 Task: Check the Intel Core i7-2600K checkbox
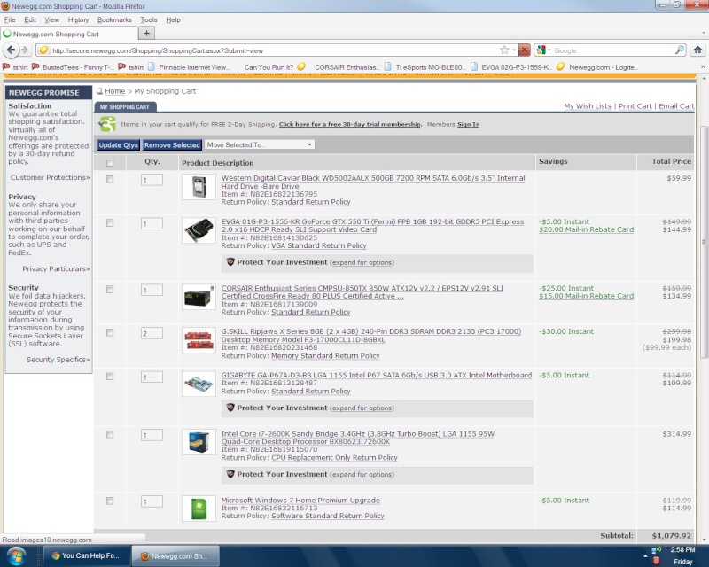click(110, 434)
